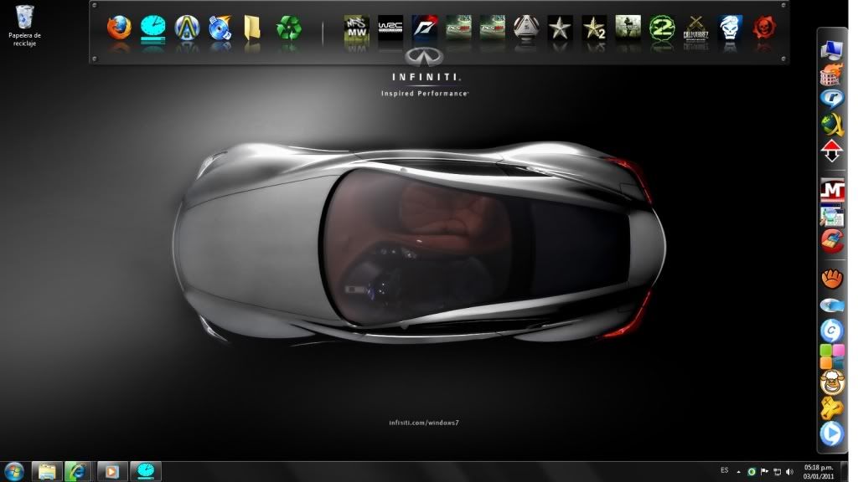The height and width of the screenshot is (482, 858).
Task: Open Windows Media Player from the taskbar
Action: click(112, 471)
